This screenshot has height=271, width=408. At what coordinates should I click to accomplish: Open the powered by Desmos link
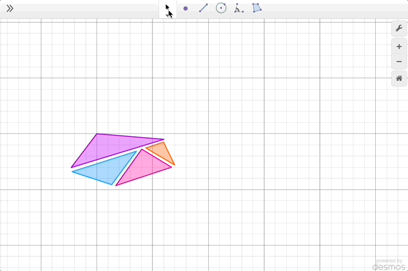tap(389, 264)
